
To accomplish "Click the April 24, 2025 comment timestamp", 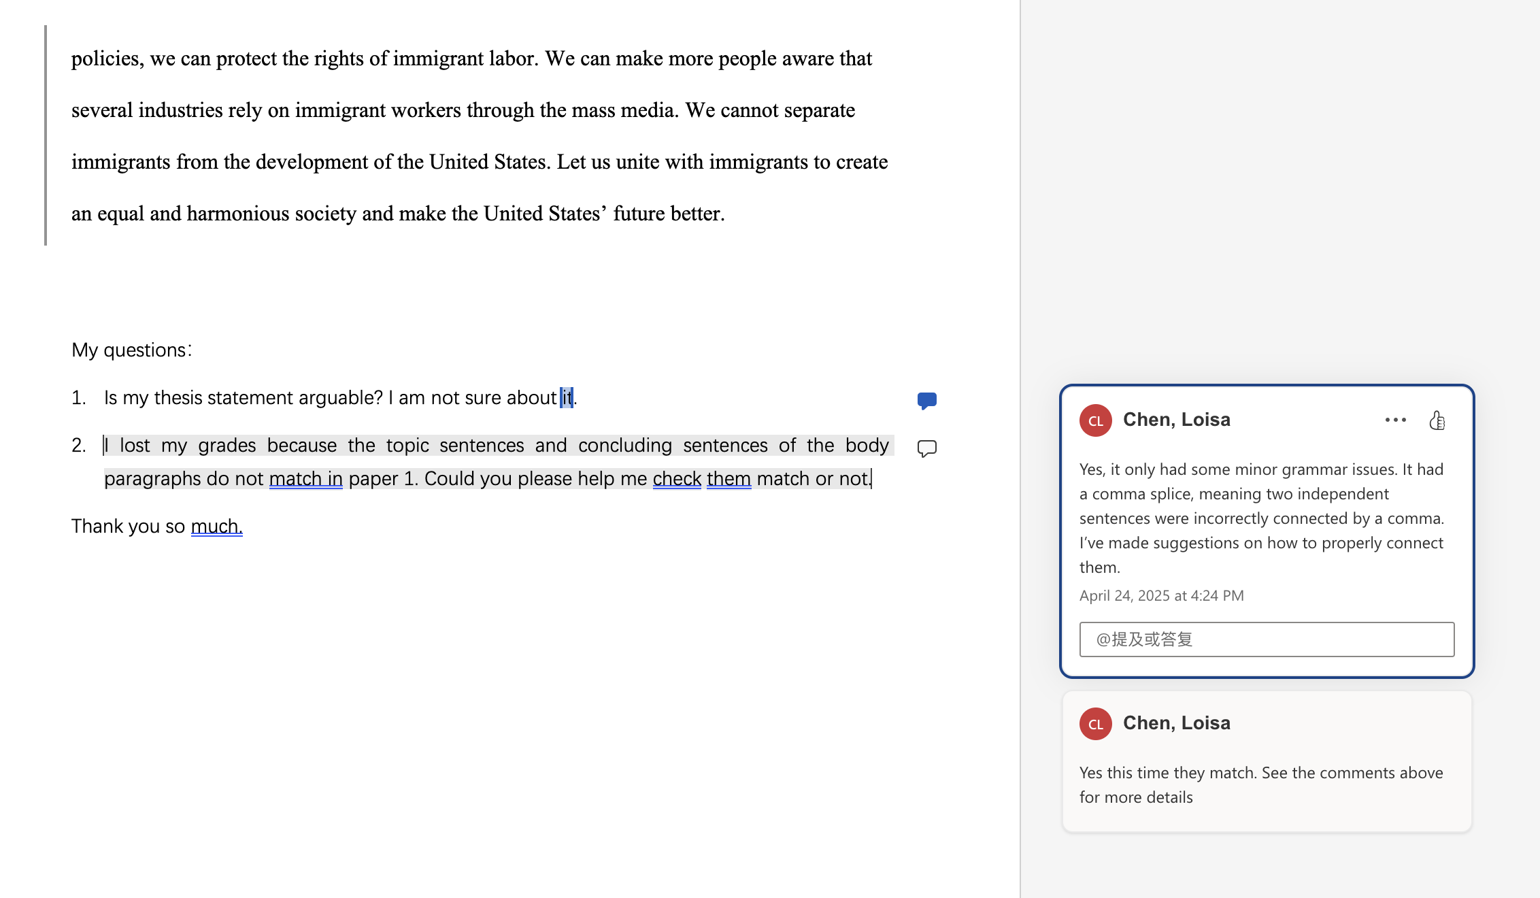I will point(1161,596).
